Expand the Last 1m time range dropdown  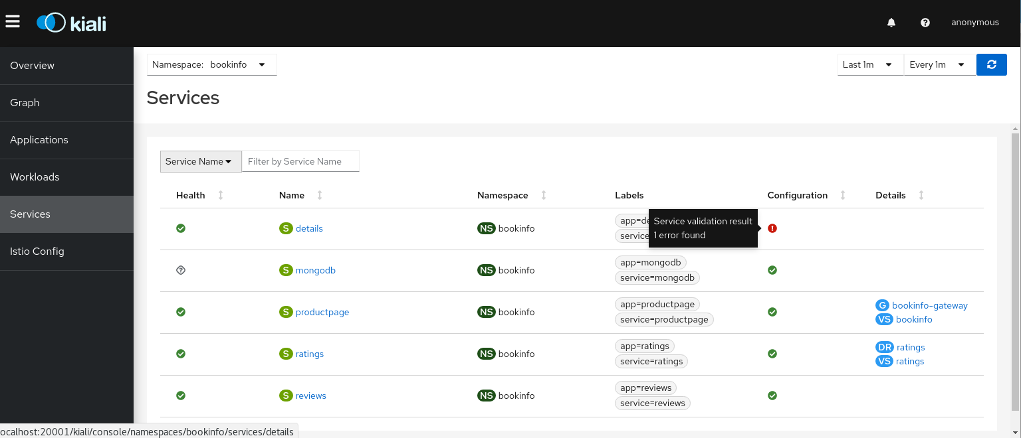coord(869,65)
